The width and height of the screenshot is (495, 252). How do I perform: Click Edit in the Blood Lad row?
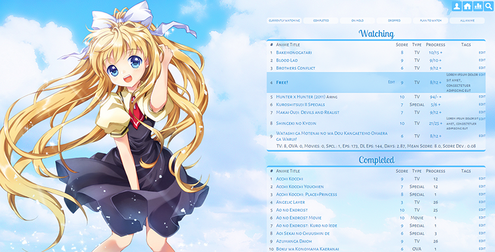coord(482,60)
